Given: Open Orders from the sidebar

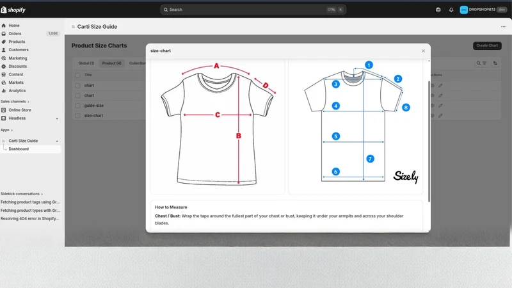Looking at the screenshot, I should [x=15, y=34].
